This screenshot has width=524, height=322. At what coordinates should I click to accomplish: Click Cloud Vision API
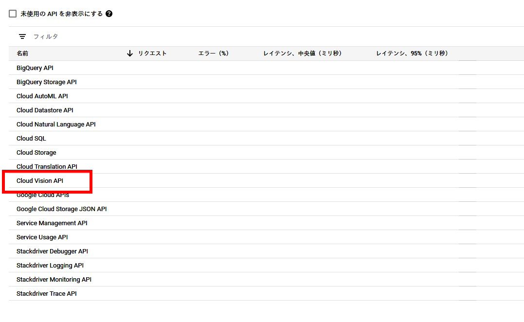40,181
